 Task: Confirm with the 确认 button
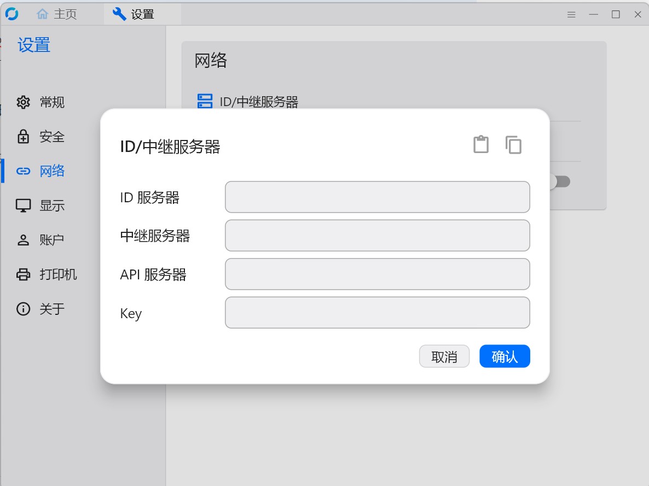pyautogui.click(x=505, y=356)
